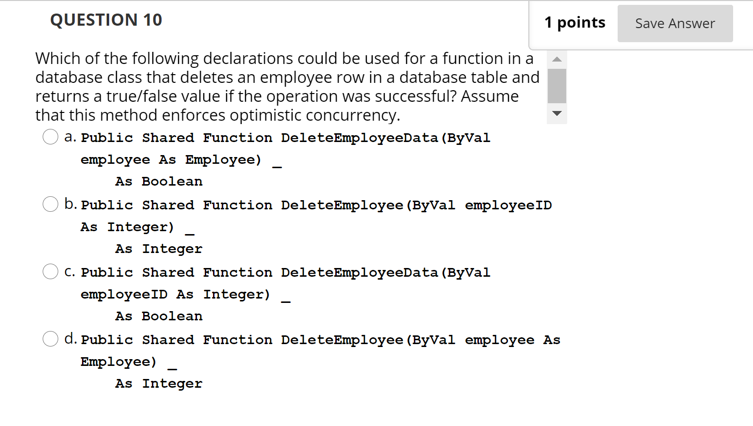Click the As Integer text under option b
Viewport: 753px width, 426px height.
158,248
